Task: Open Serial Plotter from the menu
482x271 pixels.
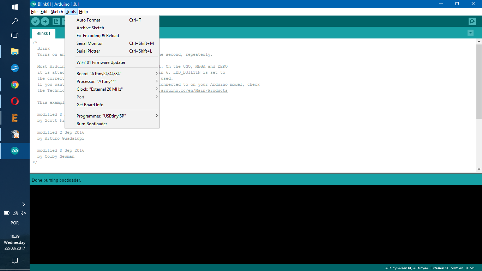Action: [x=112, y=51]
